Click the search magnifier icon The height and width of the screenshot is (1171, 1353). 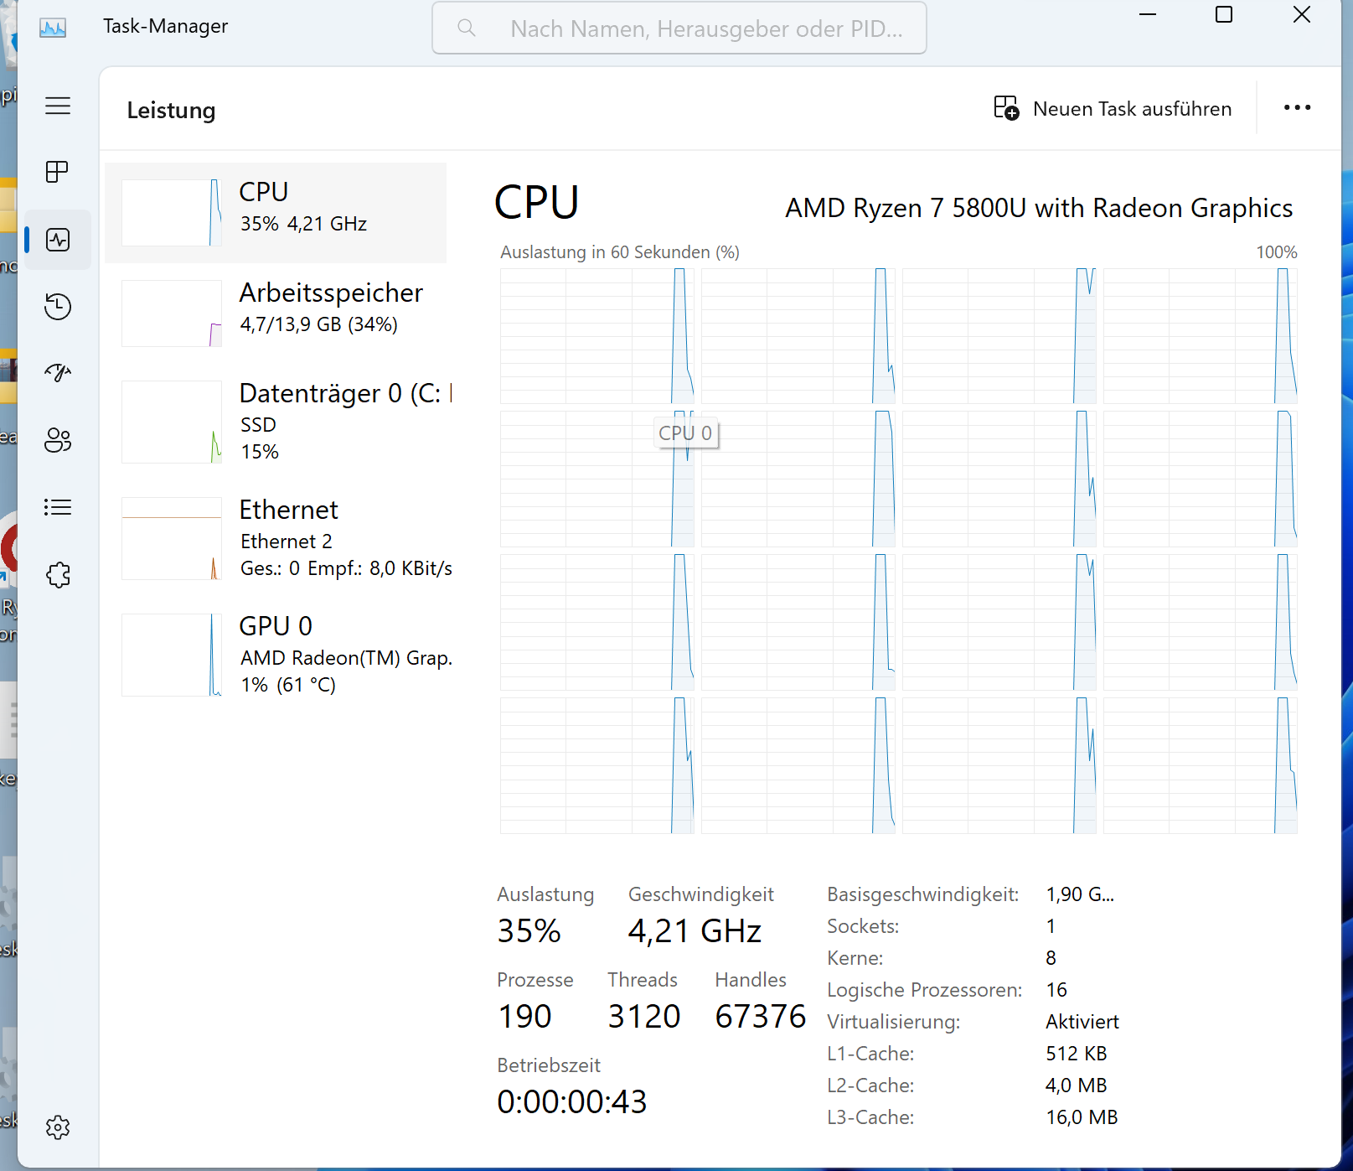pyautogui.click(x=467, y=28)
